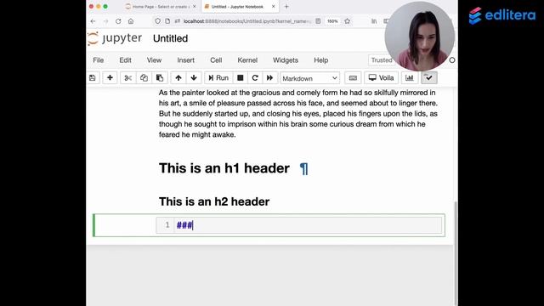Open the View menu
This screenshot has height=306, width=544.
[154, 60]
